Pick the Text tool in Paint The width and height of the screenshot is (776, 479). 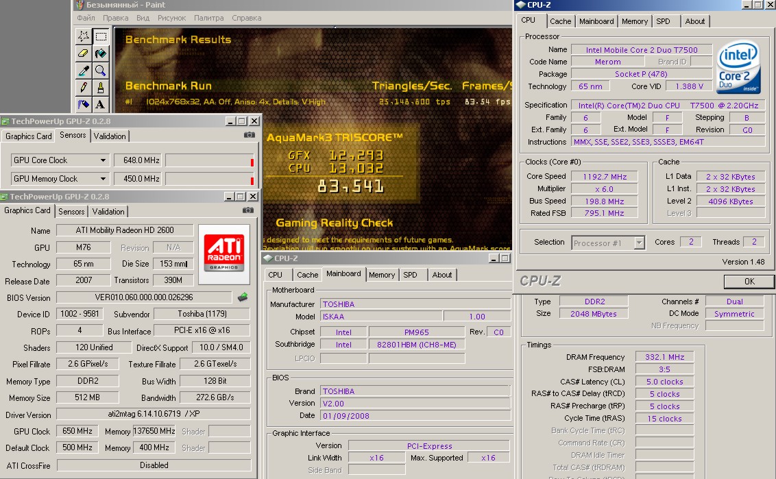click(101, 104)
